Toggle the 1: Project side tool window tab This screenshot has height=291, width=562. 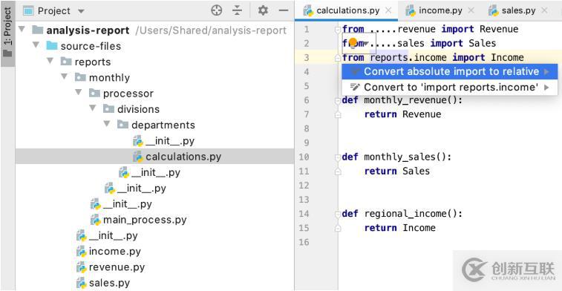(7, 34)
